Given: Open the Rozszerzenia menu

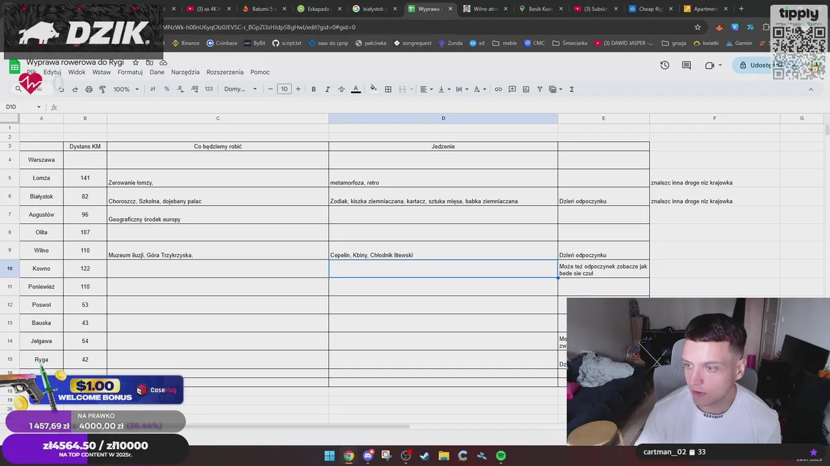Looking at the screenshot, I should 225,72.
